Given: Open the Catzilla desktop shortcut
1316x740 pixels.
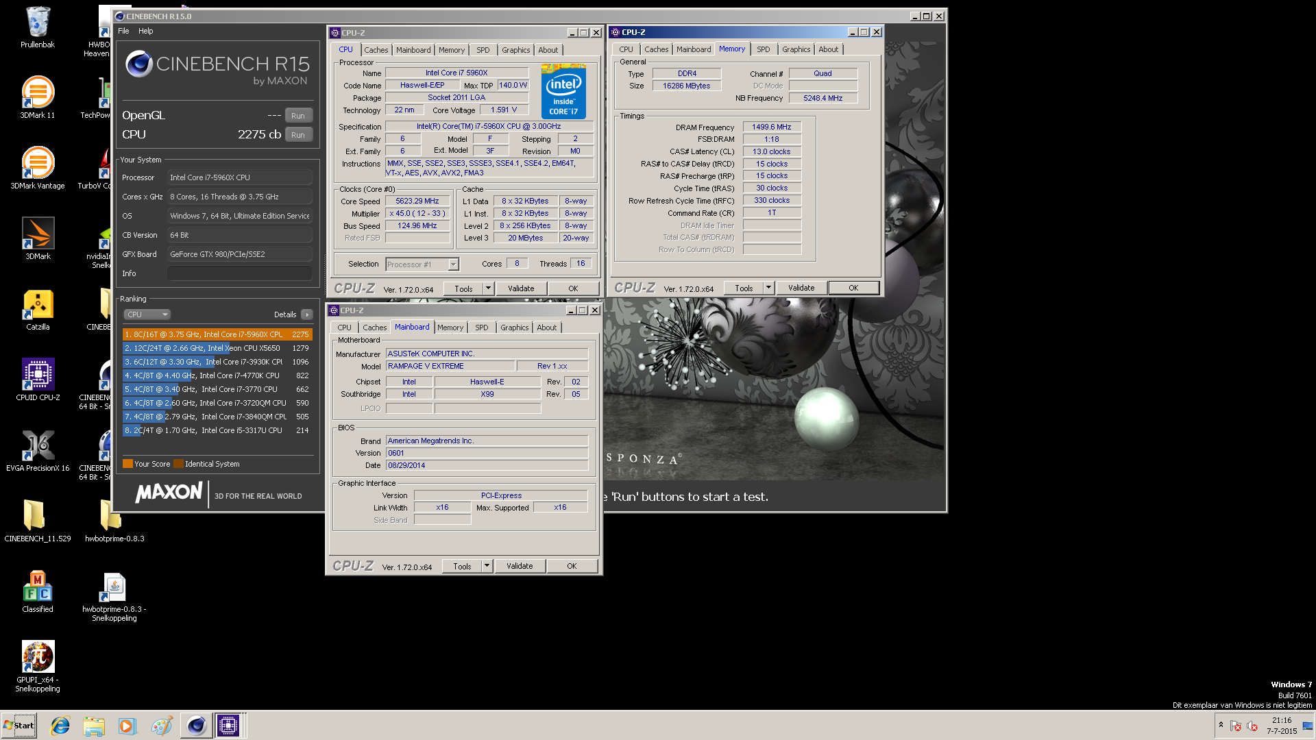Looking at the screenshot, I should pyautogui.click(x=38, y=309).
